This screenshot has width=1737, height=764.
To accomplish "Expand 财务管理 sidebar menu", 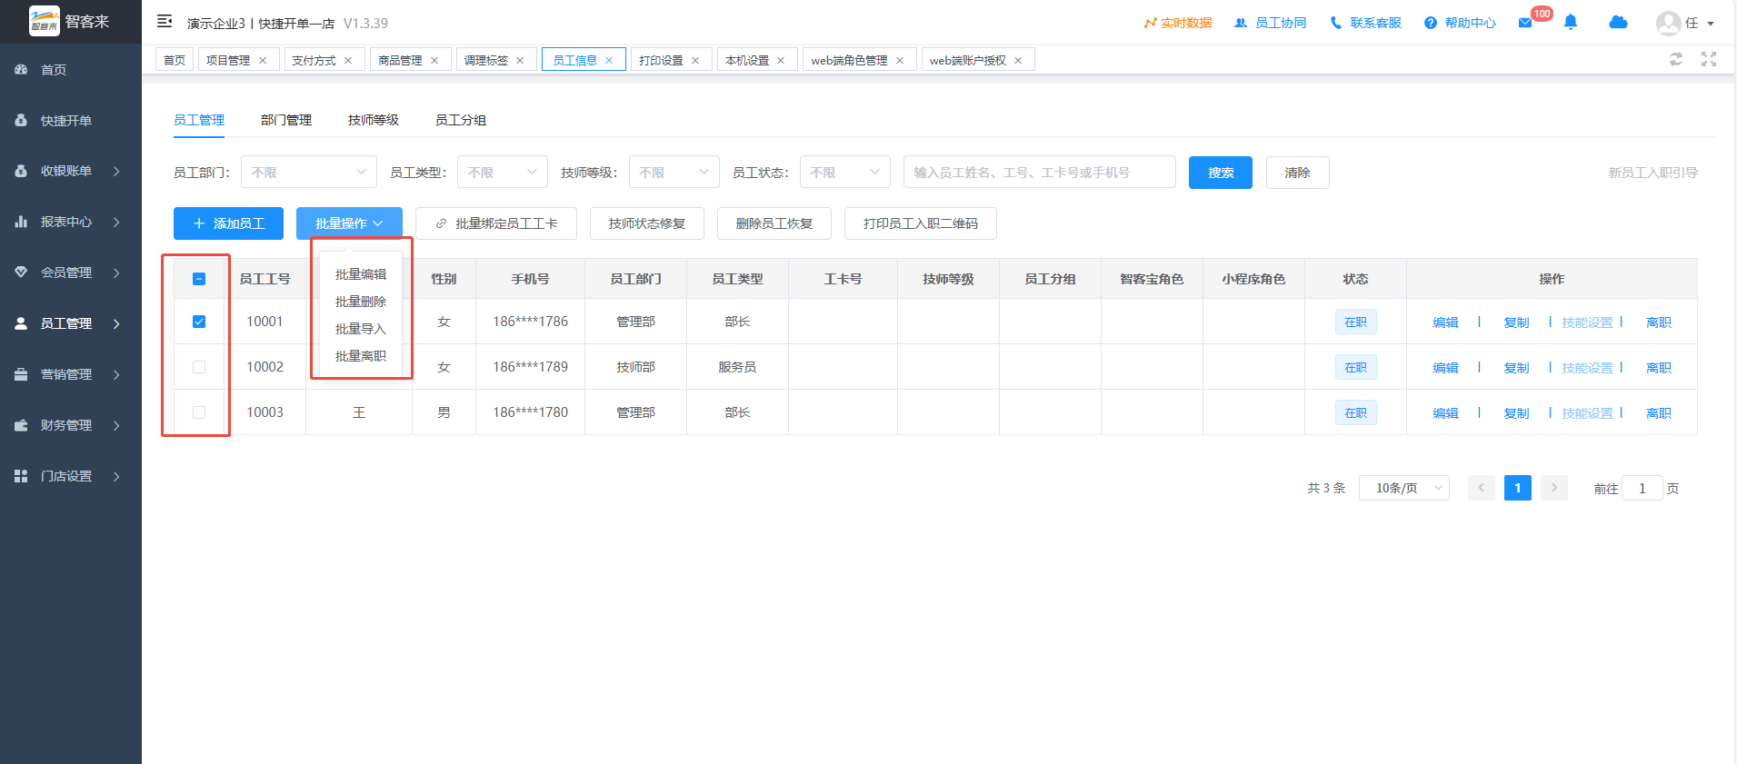I will [71, 425].
